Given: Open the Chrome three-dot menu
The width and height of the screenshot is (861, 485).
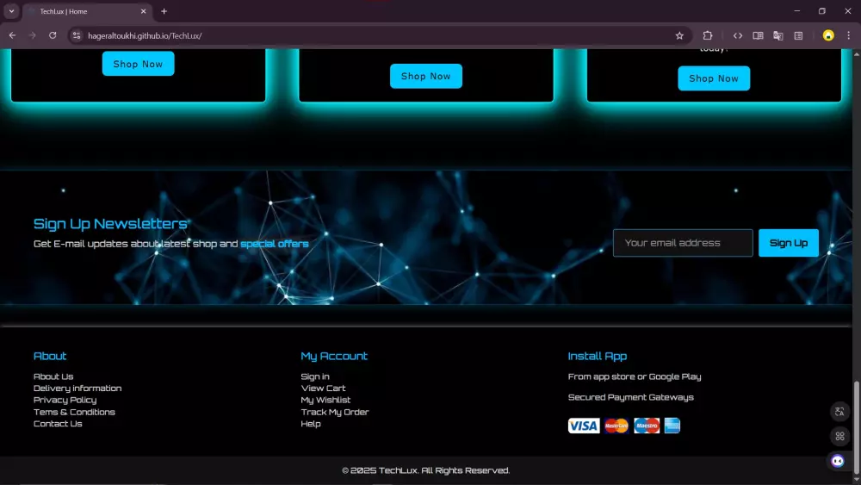Looking at the screenshot, I should pyautogui.click(x=848, y=35).
